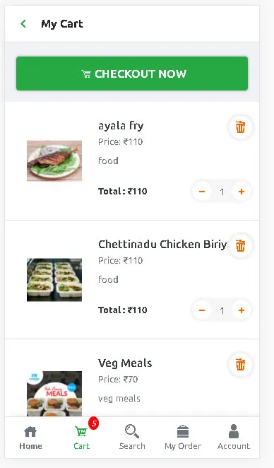The height and width of the screenshot is (468, 274).
Task: Increase ayala fry quantity with plus
Action: (242, 192)
